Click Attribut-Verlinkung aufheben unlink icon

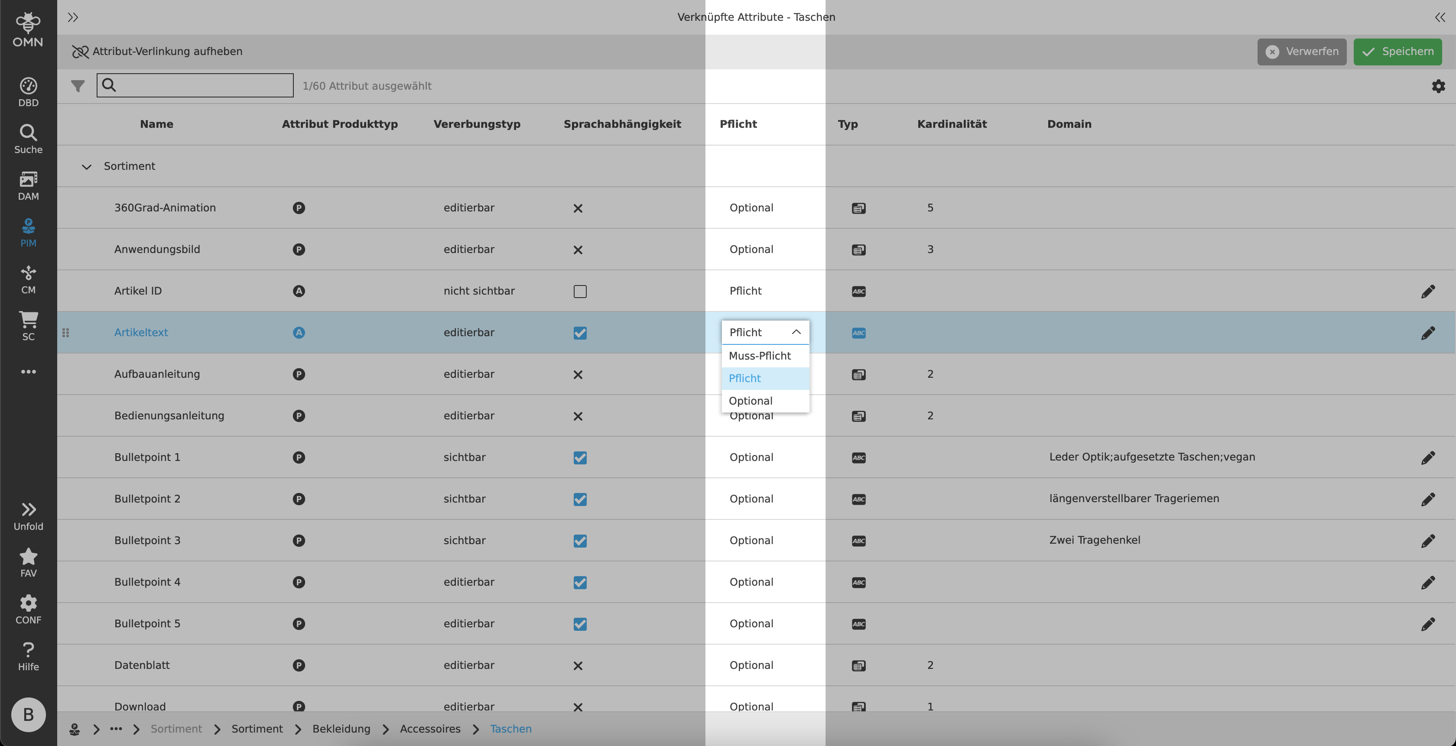pyautogui.click(x=80, y=52)
